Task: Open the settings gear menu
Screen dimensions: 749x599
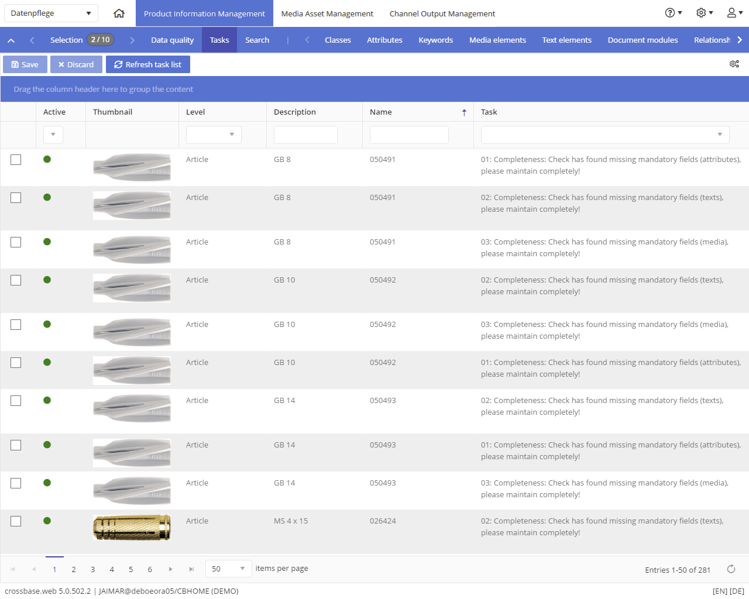Action: (x=705, y=13)
